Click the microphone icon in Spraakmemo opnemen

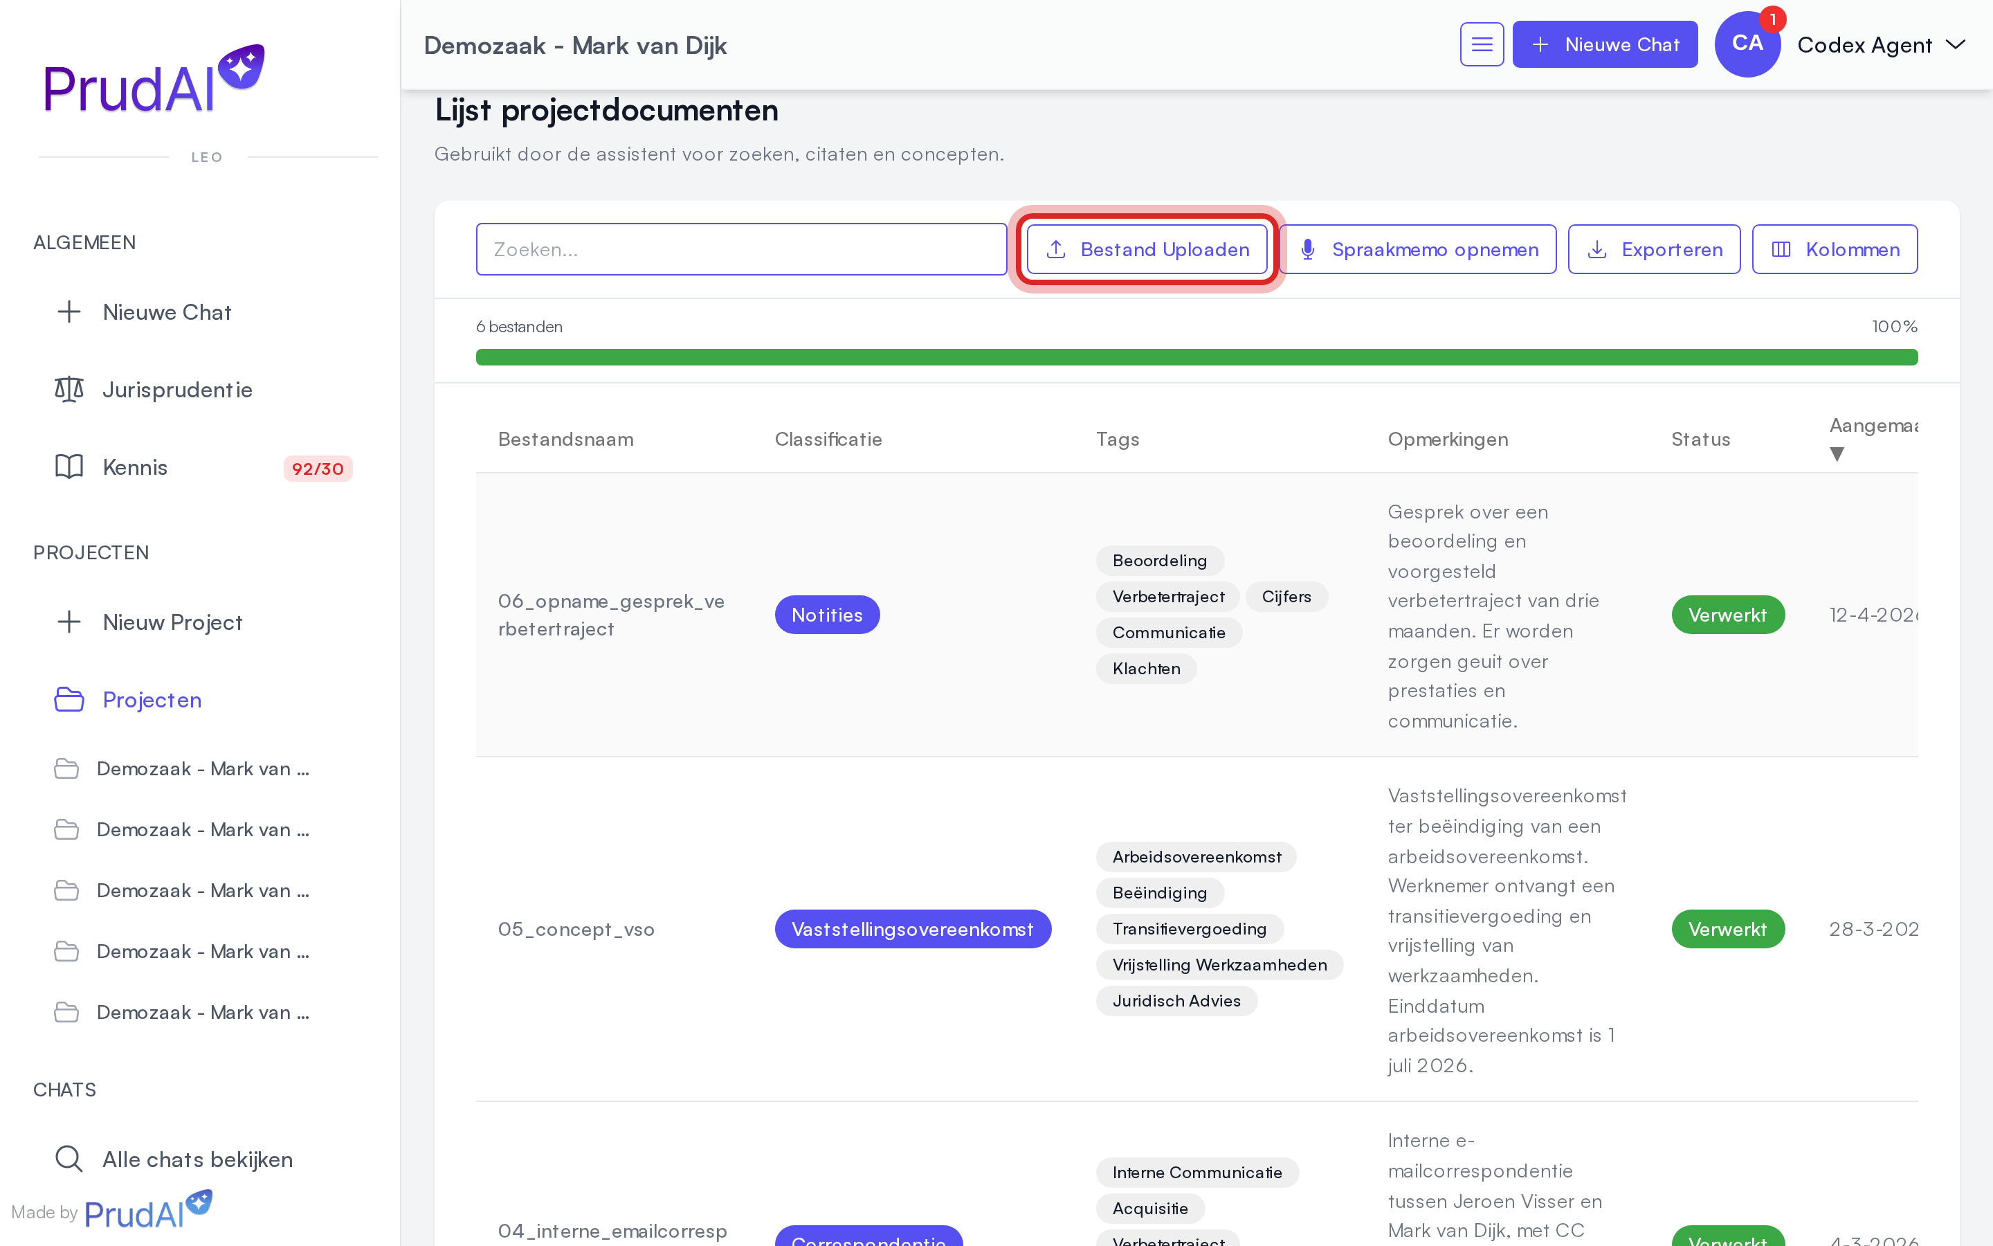[x=1308, y=249]
